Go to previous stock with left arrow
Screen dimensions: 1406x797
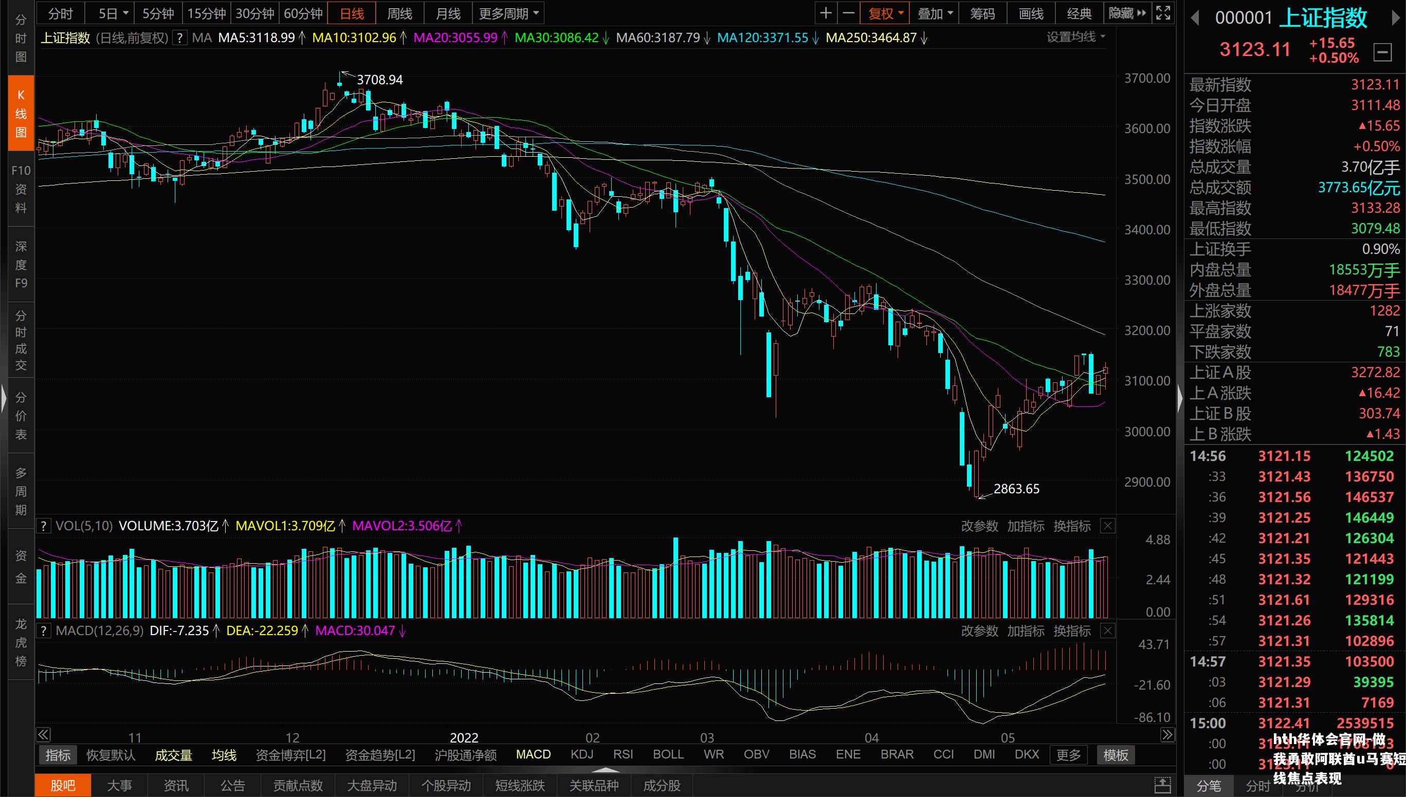tap(1195, 18)
